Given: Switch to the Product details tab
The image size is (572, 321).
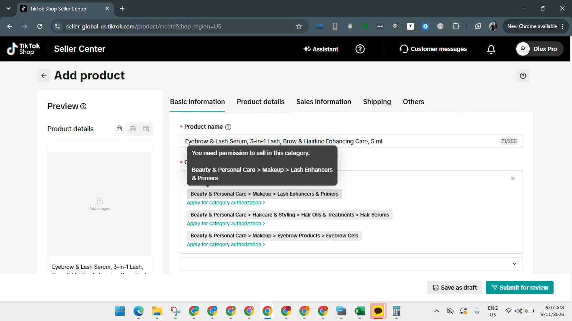Looking at the screenshot, I should [x=260, y=102].
